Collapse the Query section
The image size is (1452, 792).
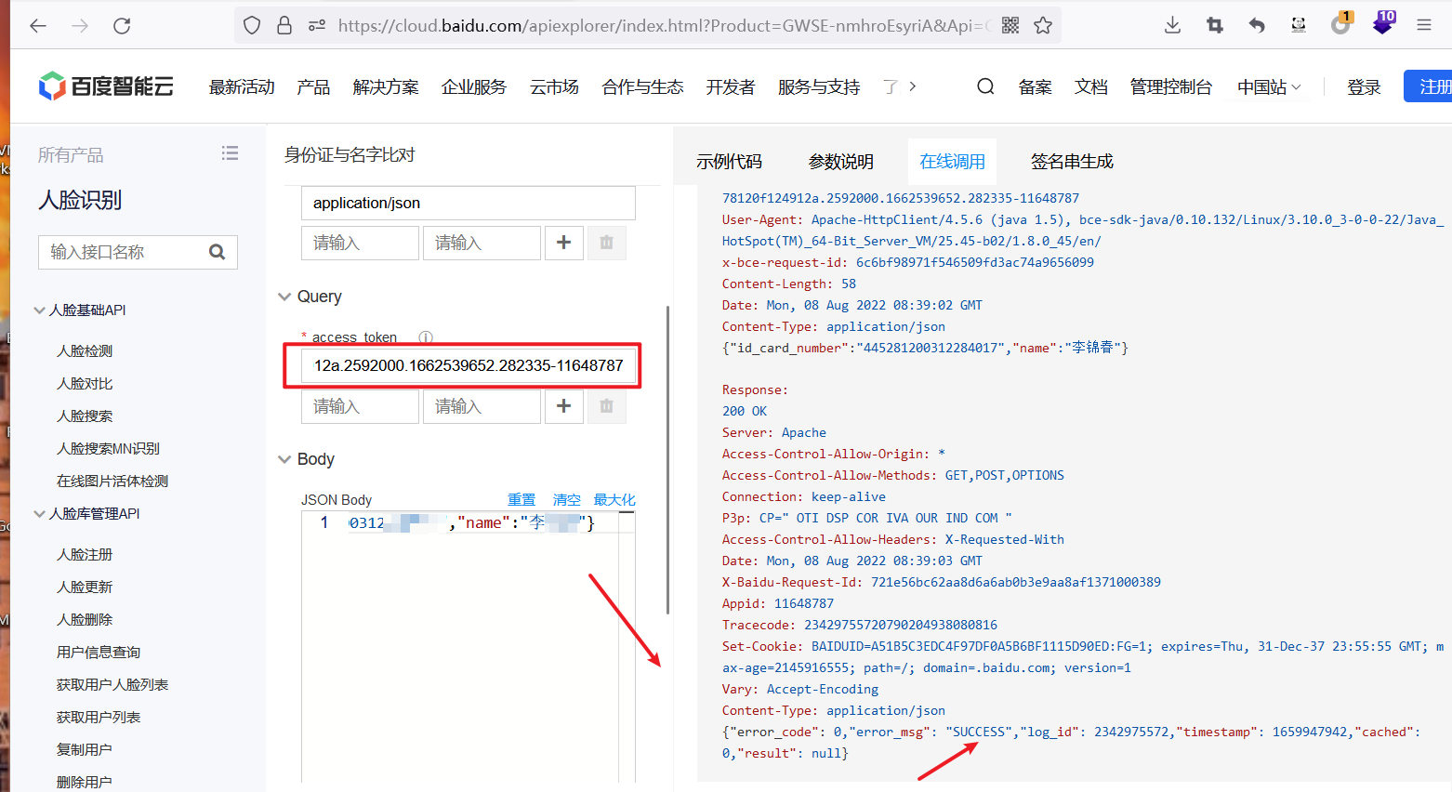tap(284, 297)
